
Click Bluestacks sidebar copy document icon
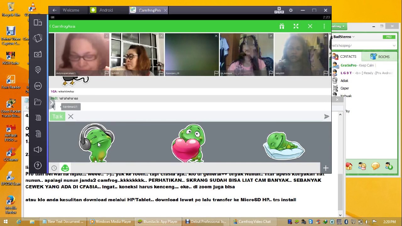coord(38,118)
